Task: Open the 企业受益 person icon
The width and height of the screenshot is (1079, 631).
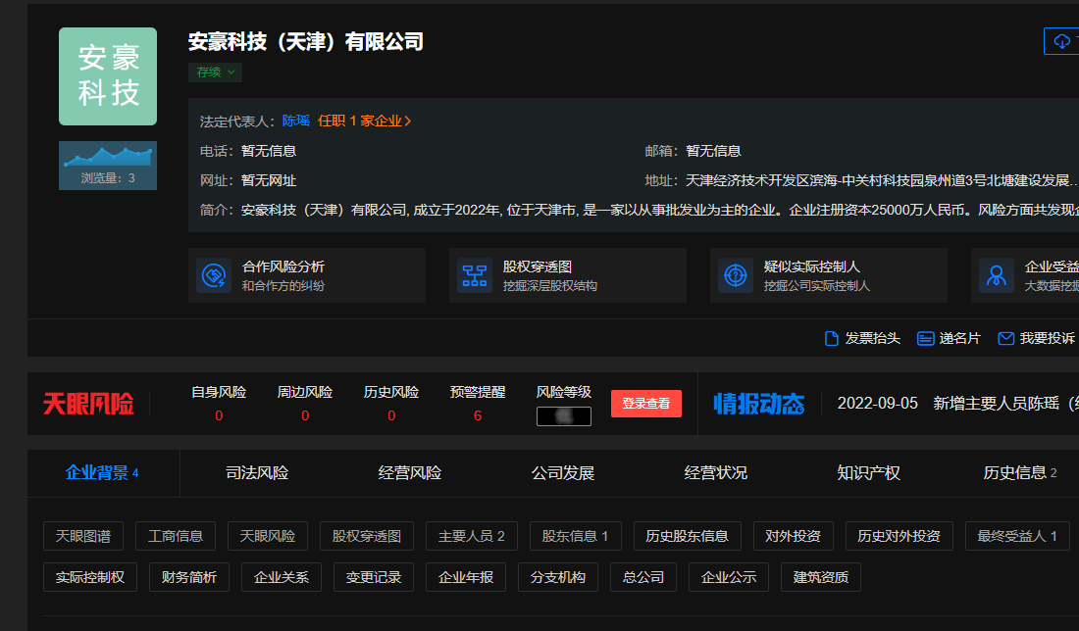Action: point(996,275)
